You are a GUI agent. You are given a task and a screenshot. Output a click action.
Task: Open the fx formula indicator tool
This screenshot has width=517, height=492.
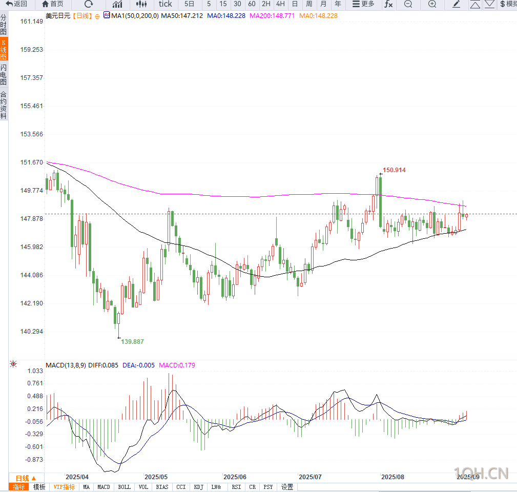point(388,4)
